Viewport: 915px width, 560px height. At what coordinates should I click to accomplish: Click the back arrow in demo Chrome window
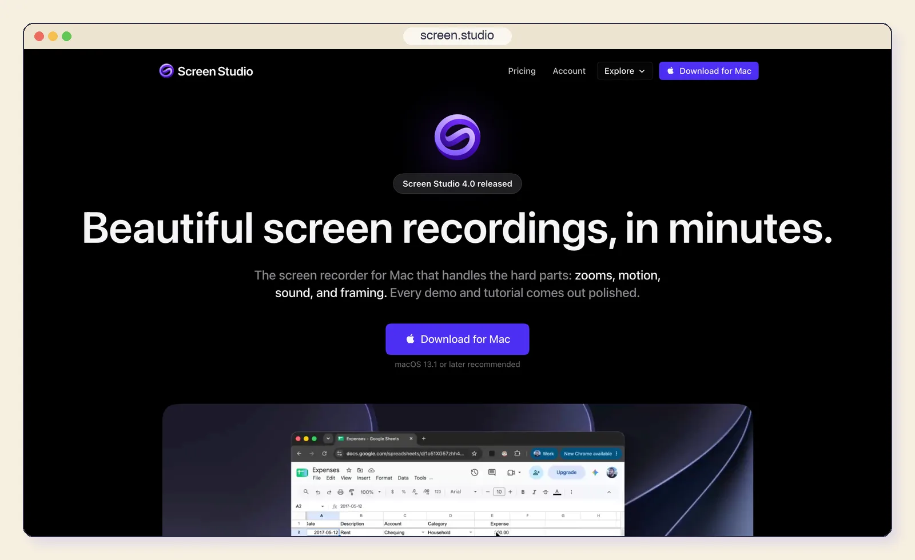pos(299,454)
